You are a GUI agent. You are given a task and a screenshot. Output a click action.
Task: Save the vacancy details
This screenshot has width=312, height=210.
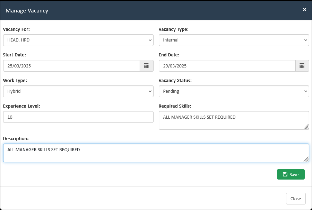tap(291, 174)
